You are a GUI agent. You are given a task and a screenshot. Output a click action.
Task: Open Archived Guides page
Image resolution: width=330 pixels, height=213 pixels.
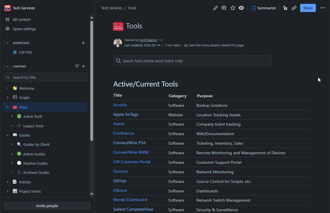tap(36, 172)
